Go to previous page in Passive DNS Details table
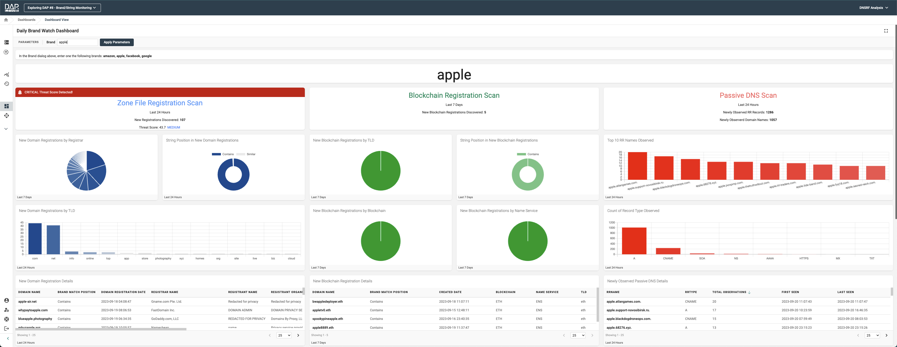This screenshot has height=347, width=897. 858,336
